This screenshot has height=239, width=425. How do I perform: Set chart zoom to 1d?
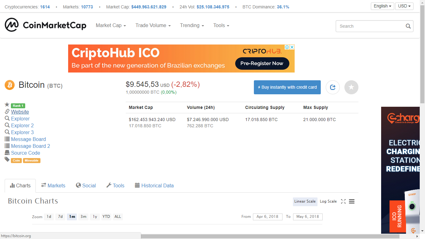(x=49, y=217)
